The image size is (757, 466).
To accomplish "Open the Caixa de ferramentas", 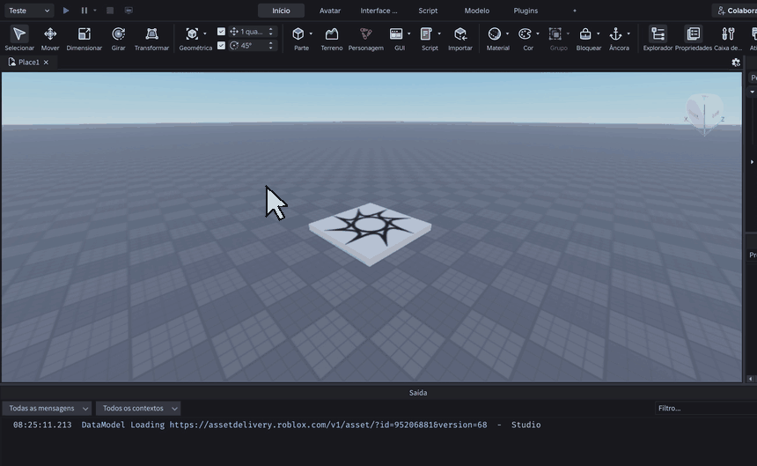I will (x=728, y=38).
